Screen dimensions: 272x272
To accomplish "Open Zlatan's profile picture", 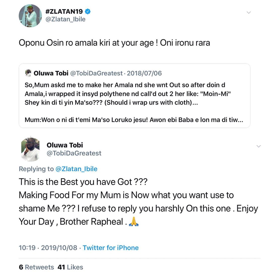I will click(x=30, y=16).
